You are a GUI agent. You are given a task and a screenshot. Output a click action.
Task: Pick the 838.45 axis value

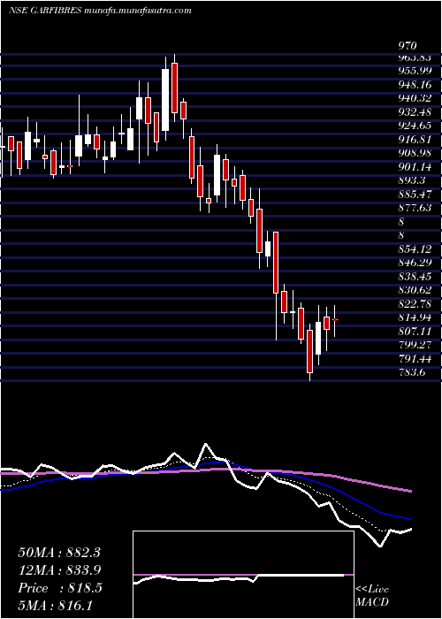[x=415, y=276]
